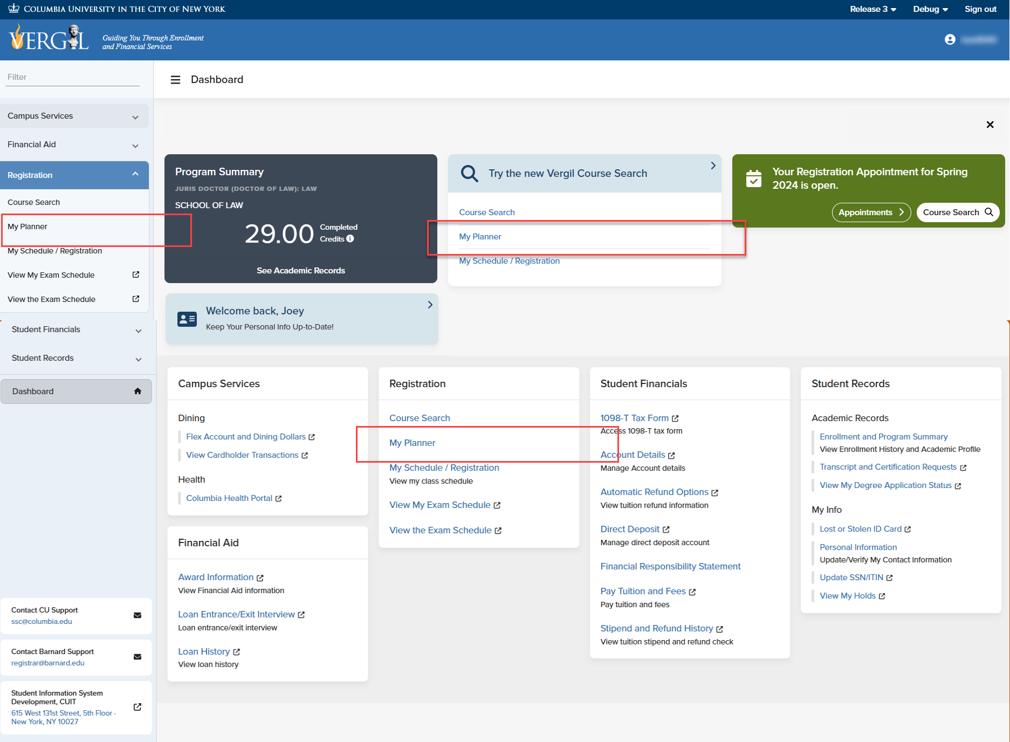Click the user profile avatar icon
Image resolution: width=1010 pixels, height=742 pixels.
pos(950,39)
